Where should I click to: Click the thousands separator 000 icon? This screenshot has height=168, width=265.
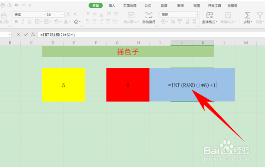tap(179, 21)
